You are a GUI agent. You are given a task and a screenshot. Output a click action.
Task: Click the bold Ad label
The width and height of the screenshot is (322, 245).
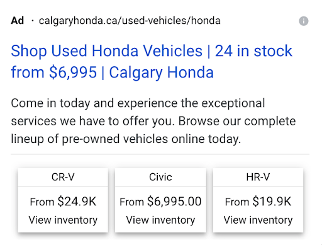click(x=18, y=21)
